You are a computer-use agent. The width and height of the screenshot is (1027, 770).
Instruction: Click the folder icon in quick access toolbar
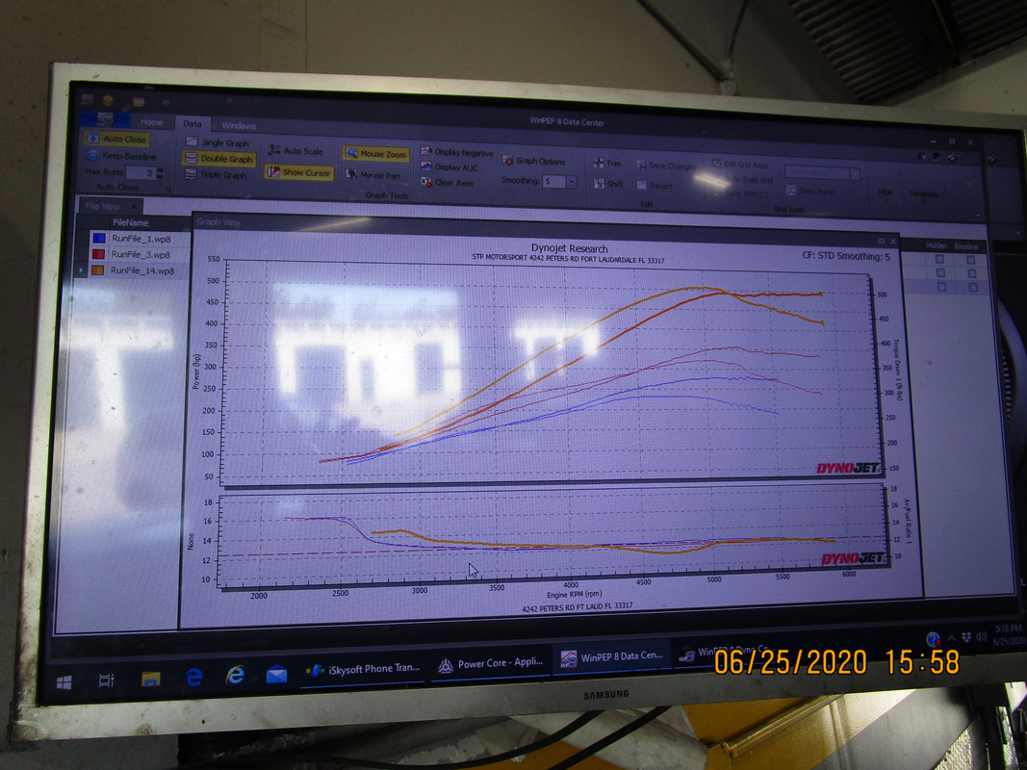[139, 101]
